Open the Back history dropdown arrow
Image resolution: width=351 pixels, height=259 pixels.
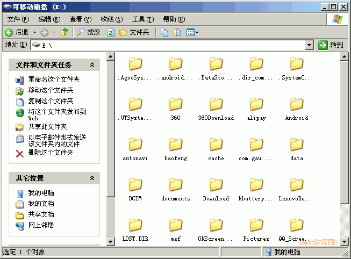click(34, 32)
